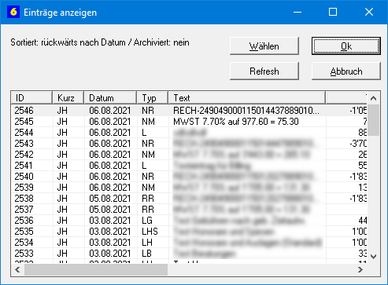The image size is (388, 285).
Task: Click the application icon in title bar
Action: pos(13,12)
